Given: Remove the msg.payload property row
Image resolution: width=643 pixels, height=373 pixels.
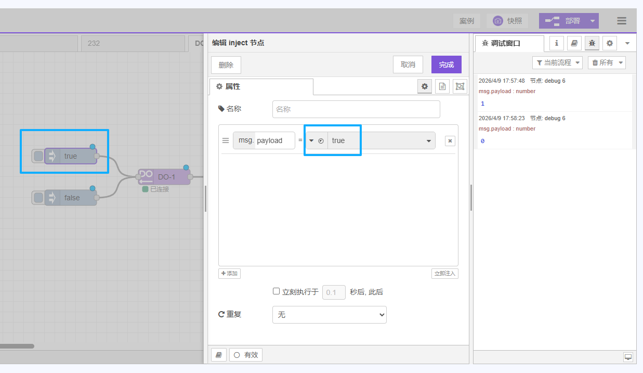Looking at the screenshot, I should [x=450, y=141].
